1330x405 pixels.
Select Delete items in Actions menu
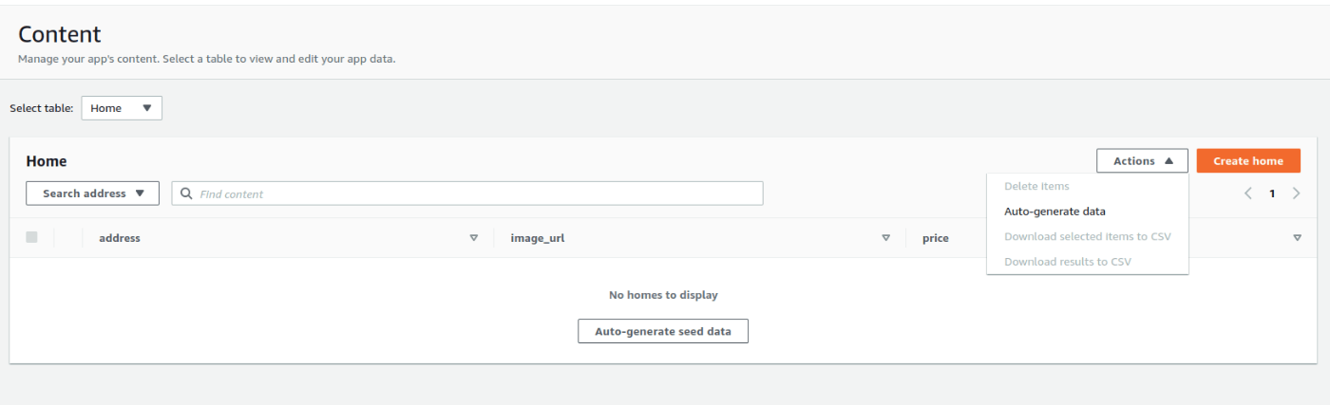1036,186
